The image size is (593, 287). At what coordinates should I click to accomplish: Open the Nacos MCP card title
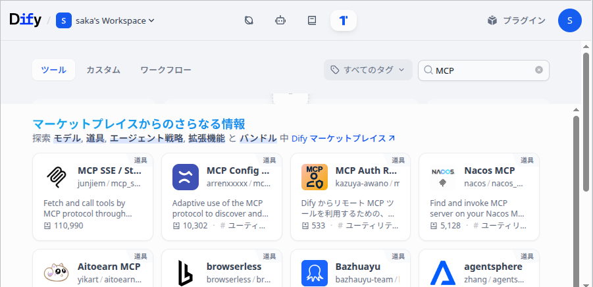(x=490, y=170)
